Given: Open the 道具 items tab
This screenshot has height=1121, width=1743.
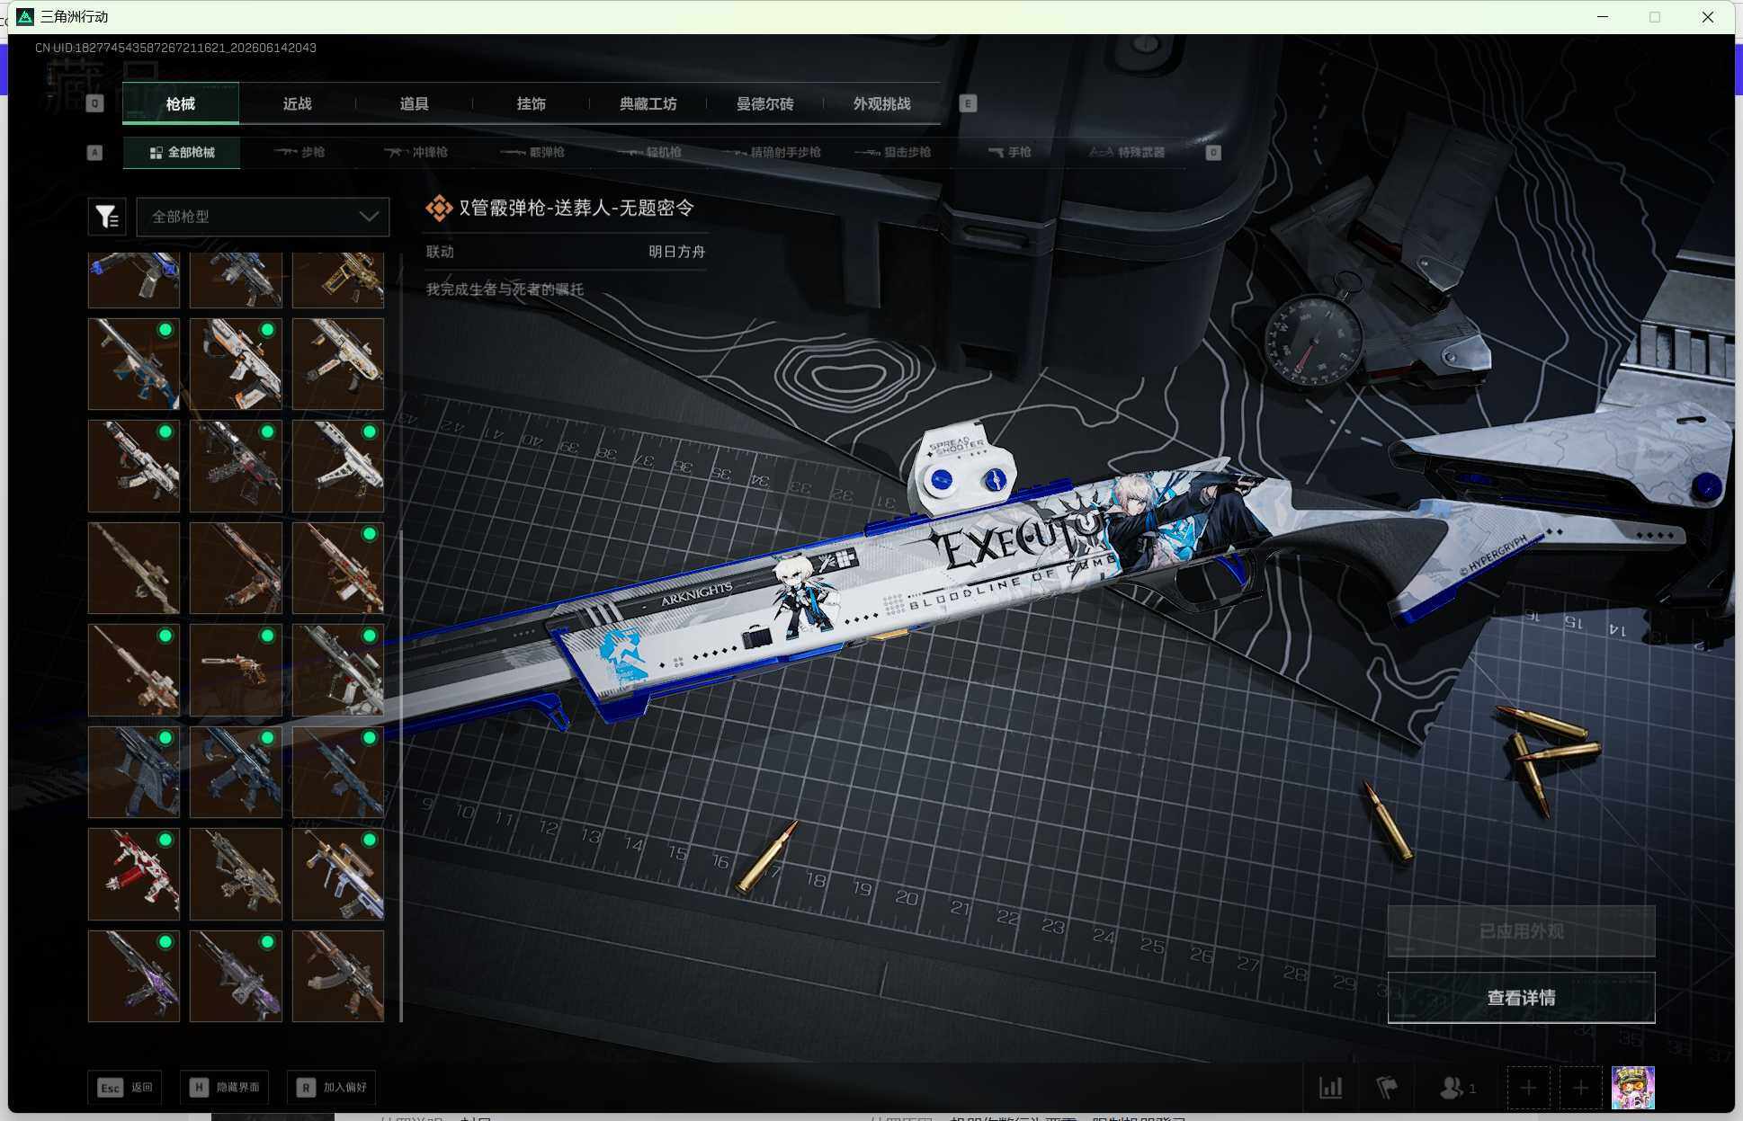Looking at the screenshot, I should (415, 104).
